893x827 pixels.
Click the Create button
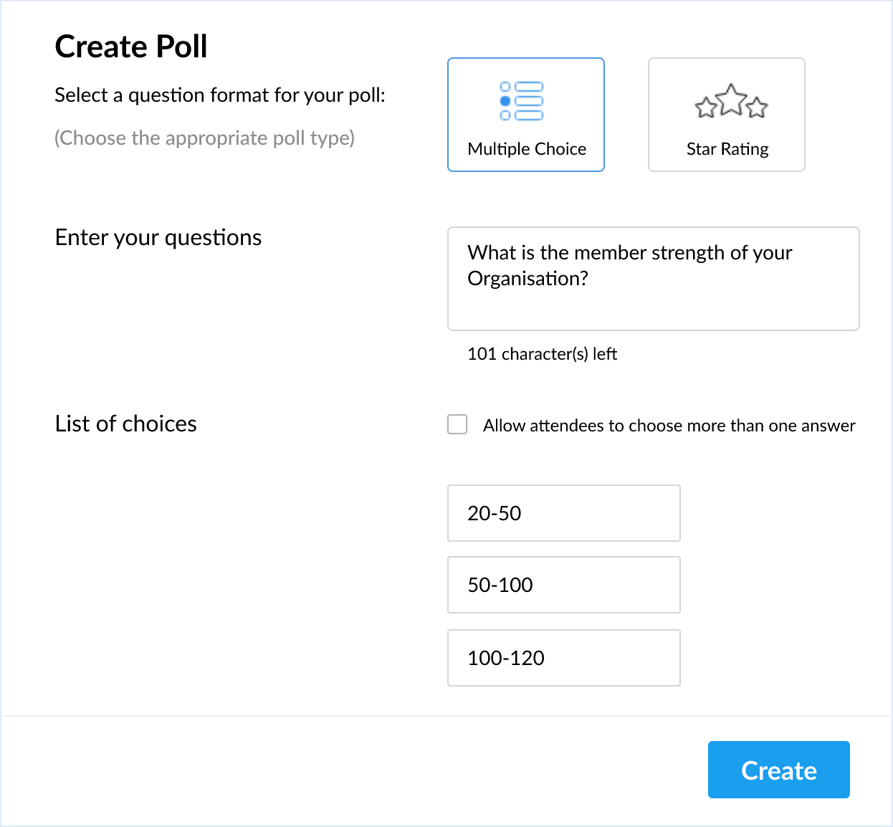(779, 770)
